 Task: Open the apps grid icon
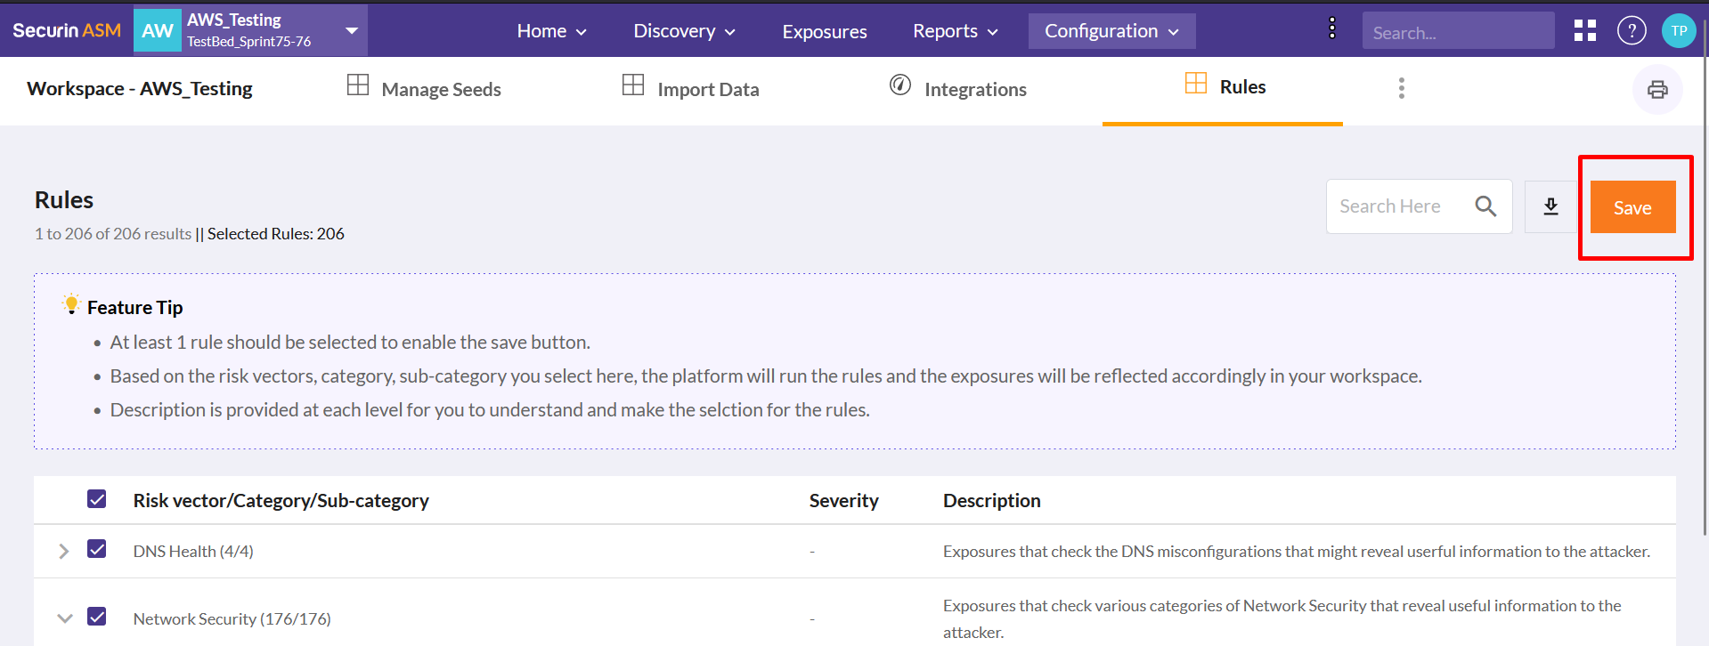1585,31
